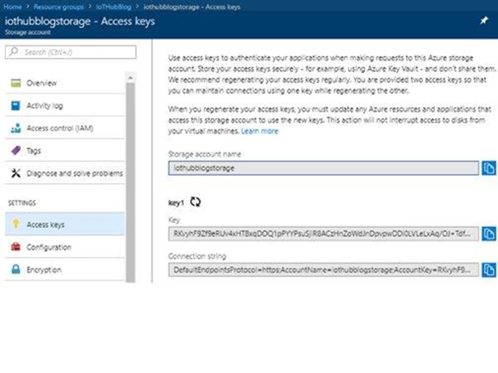Image resolution: width=498 pixels, height=373 pixels.
Task: Open Activity log from the sidebar
Action: point(45,106)
